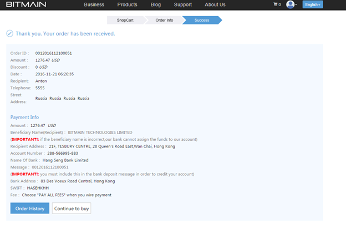Open the Products menu
346x229 pixels.
point(127,4)
